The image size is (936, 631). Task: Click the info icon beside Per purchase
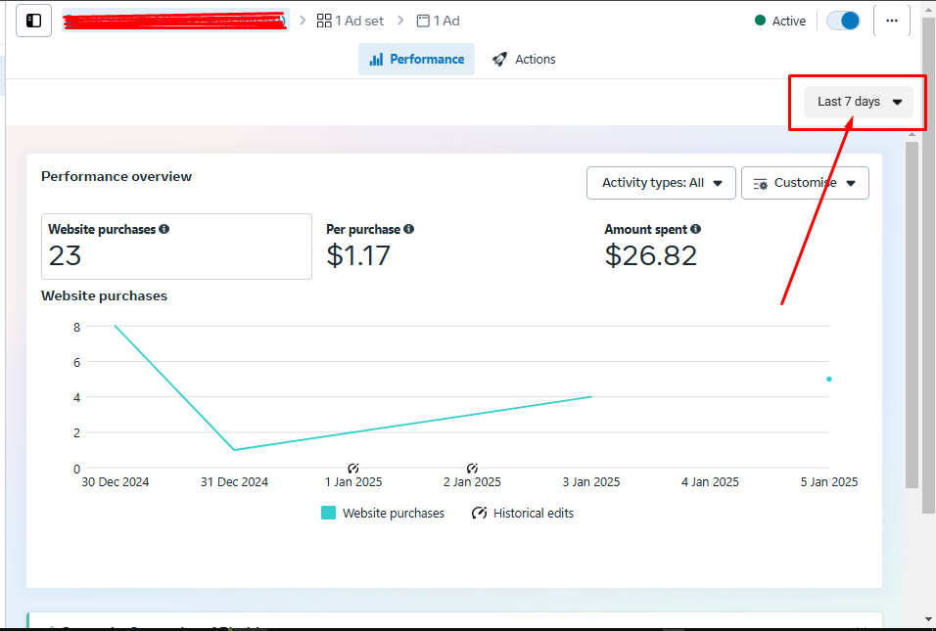point(409,229)
